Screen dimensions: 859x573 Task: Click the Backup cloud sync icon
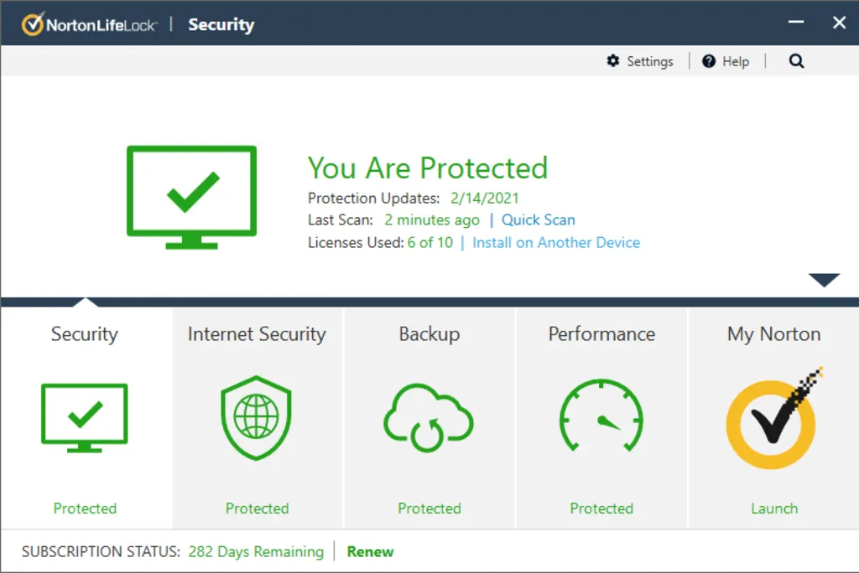(429, 418)
